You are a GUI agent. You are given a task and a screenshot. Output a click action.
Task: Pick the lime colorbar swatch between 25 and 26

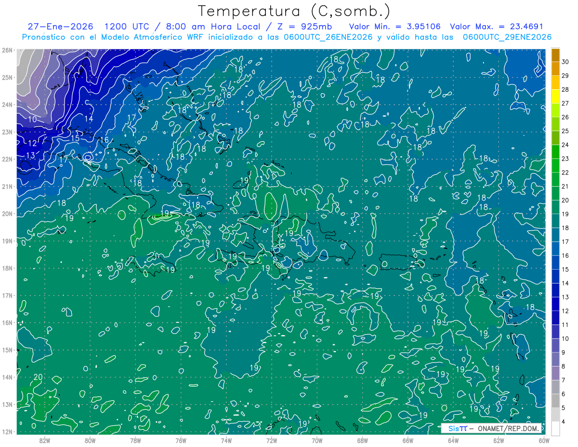pos(555,124)
